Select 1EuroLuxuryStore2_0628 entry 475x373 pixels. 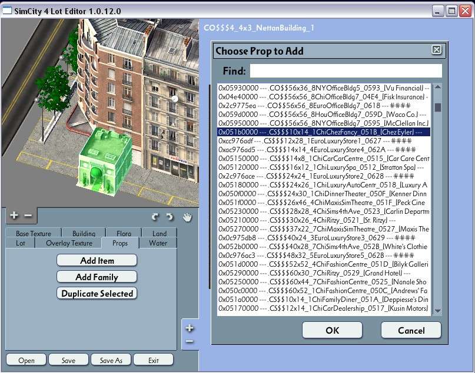324,176
